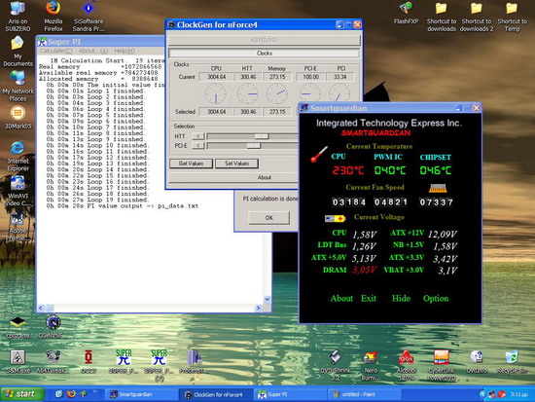Viewport: 535px width, 402px height.
Task: Click the thermometer icon in Smartguardian
Action: pyautogui.click(x=319, y=154)
